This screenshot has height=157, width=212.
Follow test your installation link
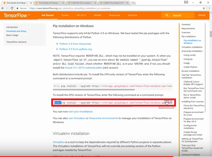click(81, 111)
